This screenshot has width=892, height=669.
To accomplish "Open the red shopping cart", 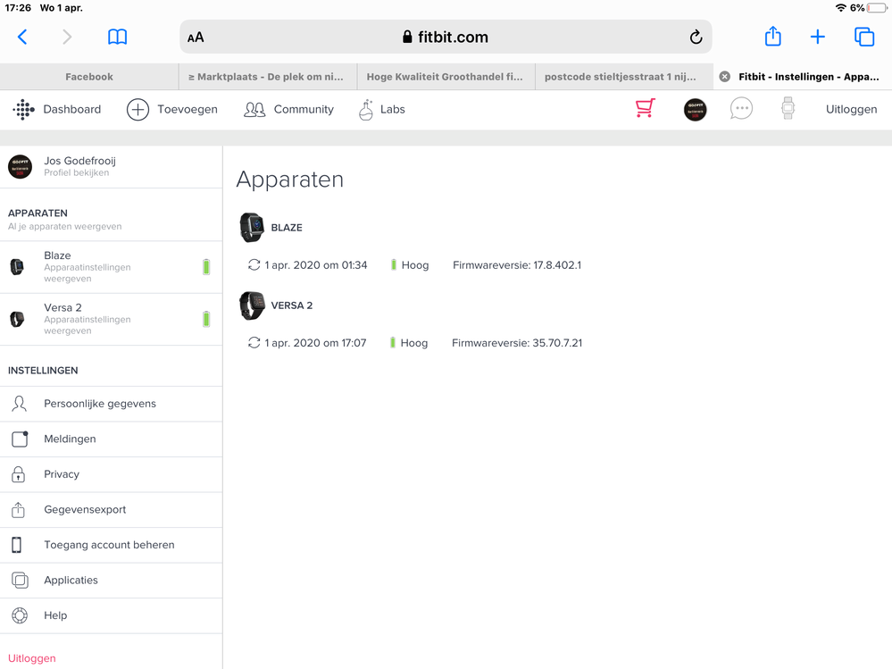I will pyautogui.click(x=645, y=108).
